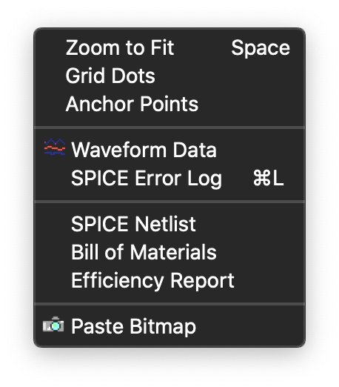Click the word Netlist in the menu
This screenshot has width=339, height=387.
click(x=165, y=224)
